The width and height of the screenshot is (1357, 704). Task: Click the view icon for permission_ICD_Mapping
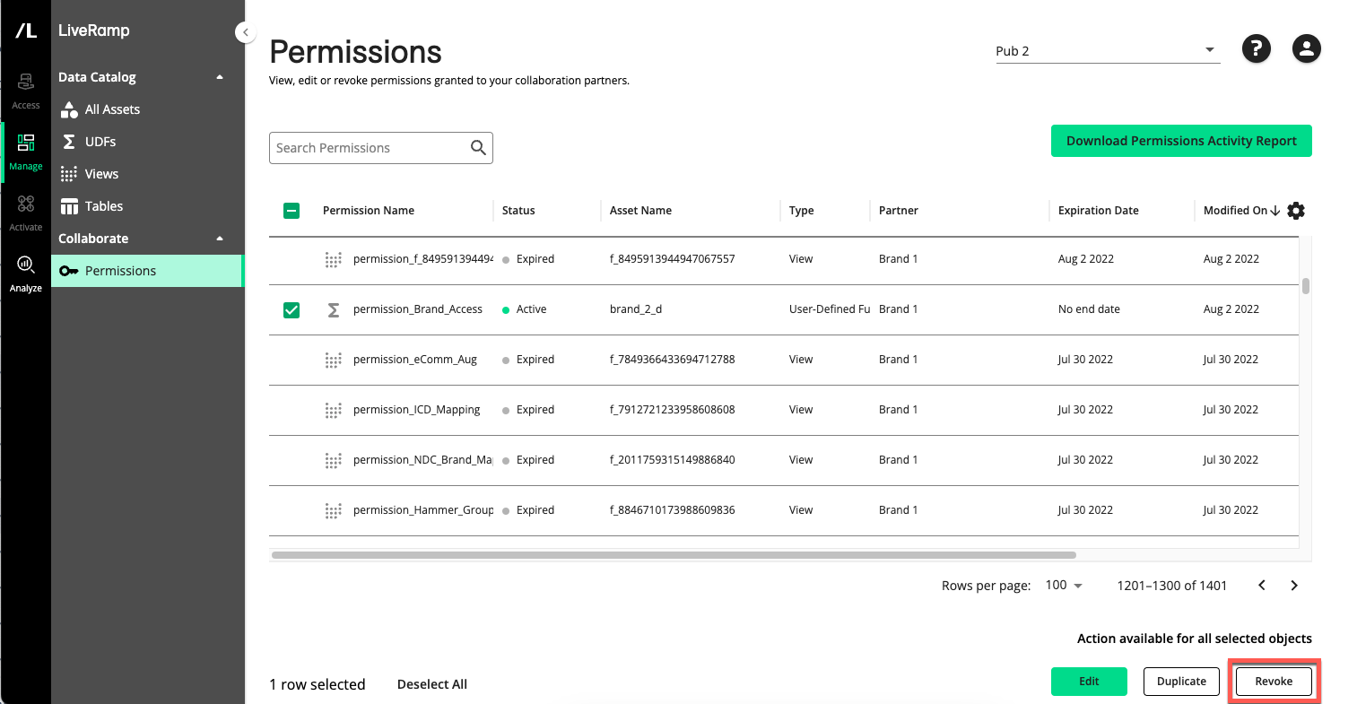click(x=333, y=410)
